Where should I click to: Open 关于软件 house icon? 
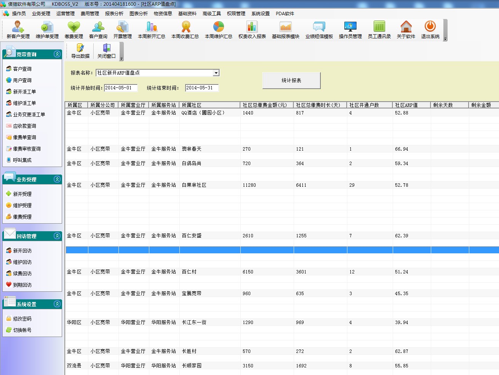(406, 30)
